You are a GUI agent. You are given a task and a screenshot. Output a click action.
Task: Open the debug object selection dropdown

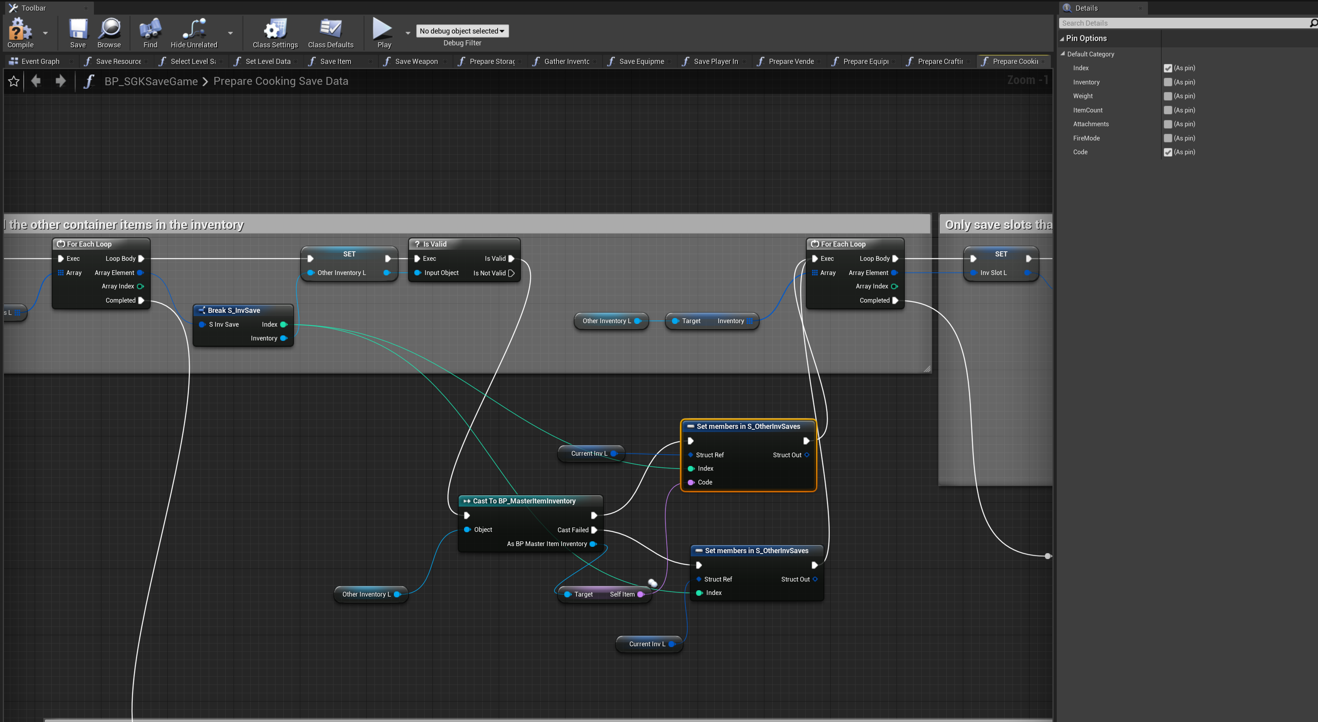462,31
